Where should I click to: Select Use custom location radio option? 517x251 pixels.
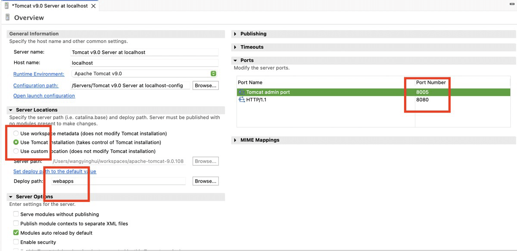click(16, 151)
